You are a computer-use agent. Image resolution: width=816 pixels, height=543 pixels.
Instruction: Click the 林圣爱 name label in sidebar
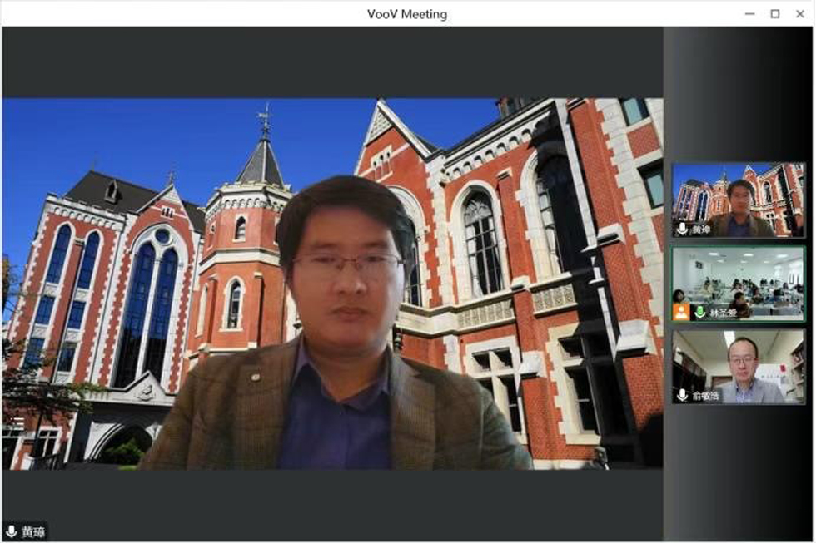click(718, 313)
